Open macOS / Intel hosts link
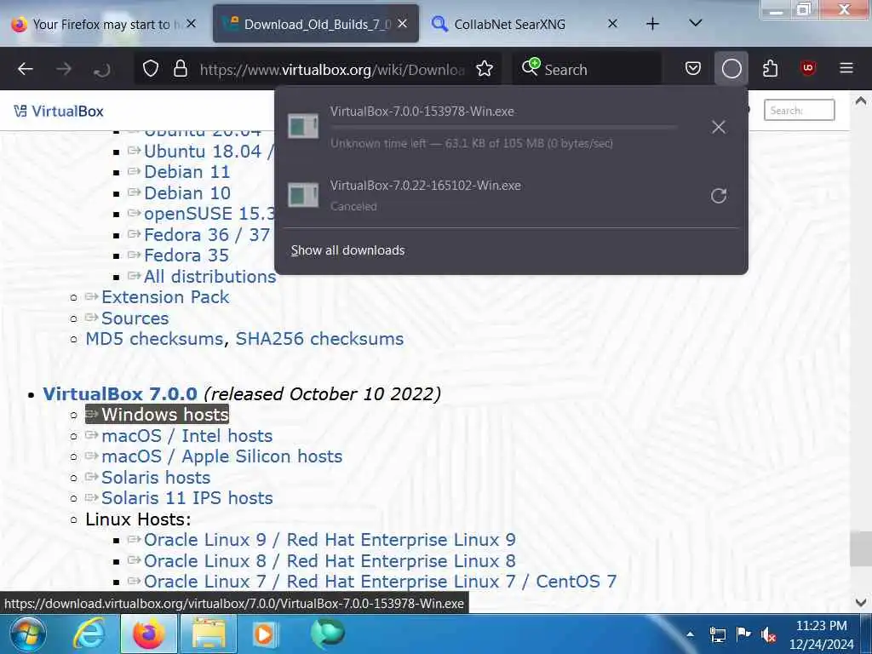 coord(187,435)
